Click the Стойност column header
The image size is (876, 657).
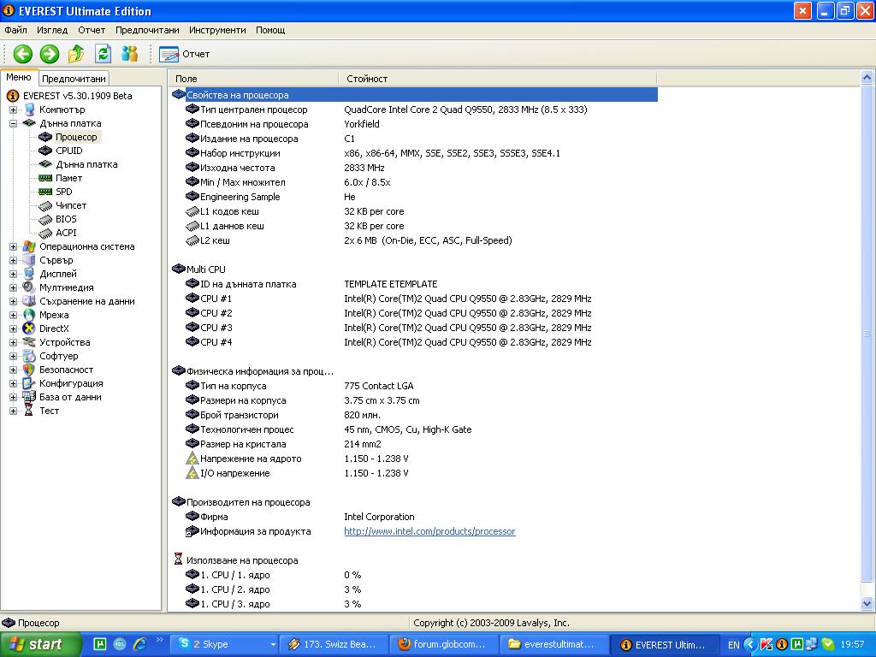coord(366,79)
